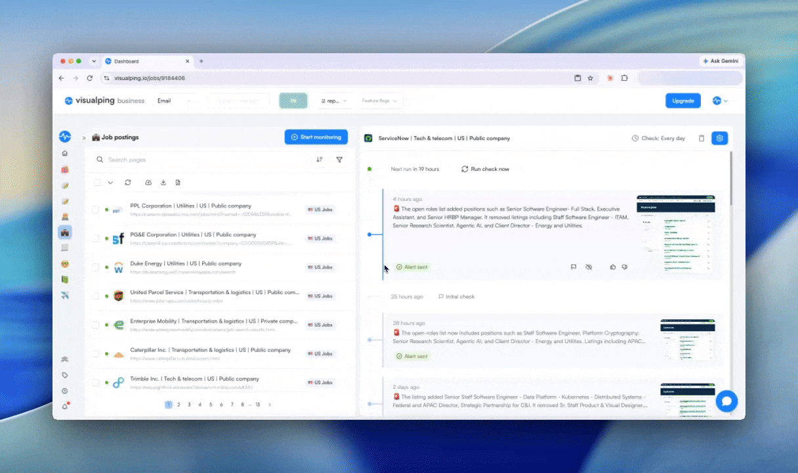Open the Feature flags dropdown
Screen dimensions: 798x473
381,101
